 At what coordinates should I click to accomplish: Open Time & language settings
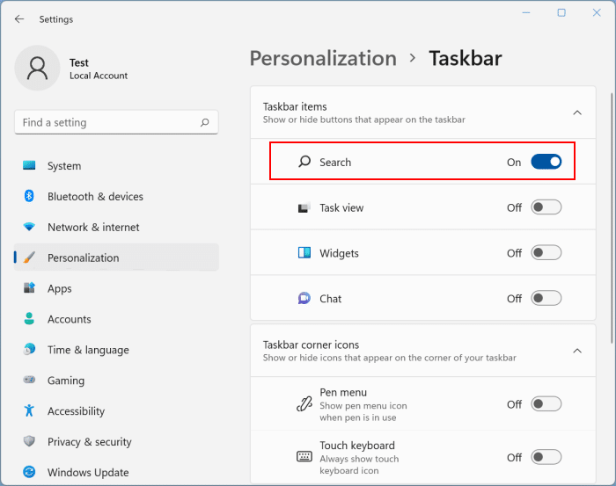coord(116,349)
